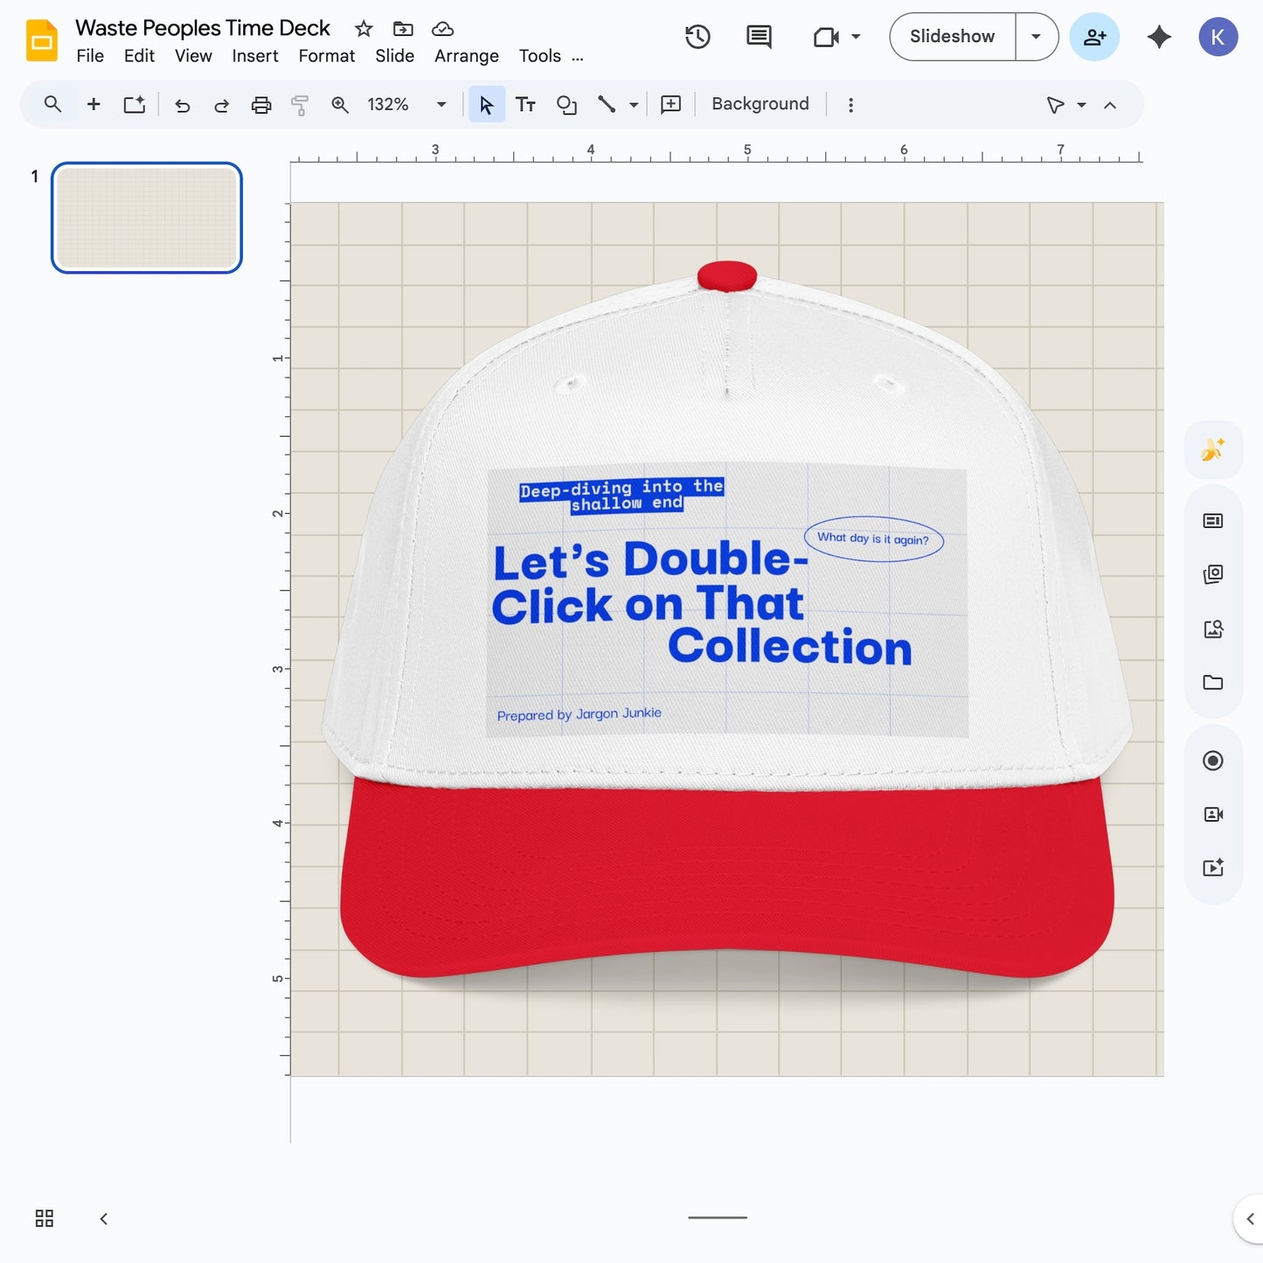This screenshot has width=1263, height=1263.
Task: Switch to grid view
Action: coord(45,1218)
